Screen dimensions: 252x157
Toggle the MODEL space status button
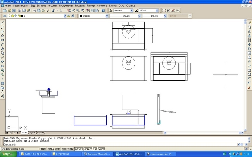pos(102,149)
